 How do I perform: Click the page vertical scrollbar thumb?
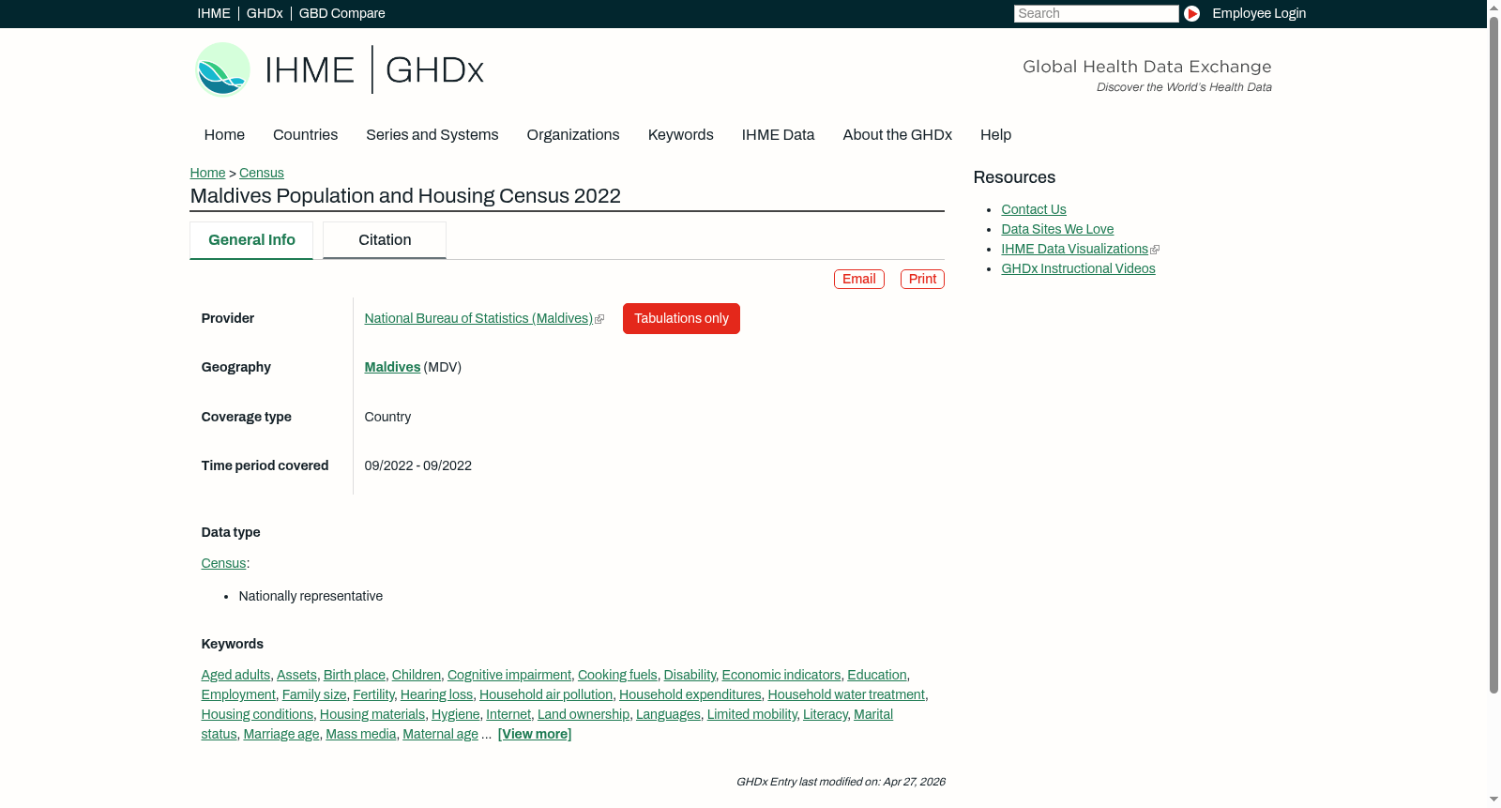tap(1493, 355)
